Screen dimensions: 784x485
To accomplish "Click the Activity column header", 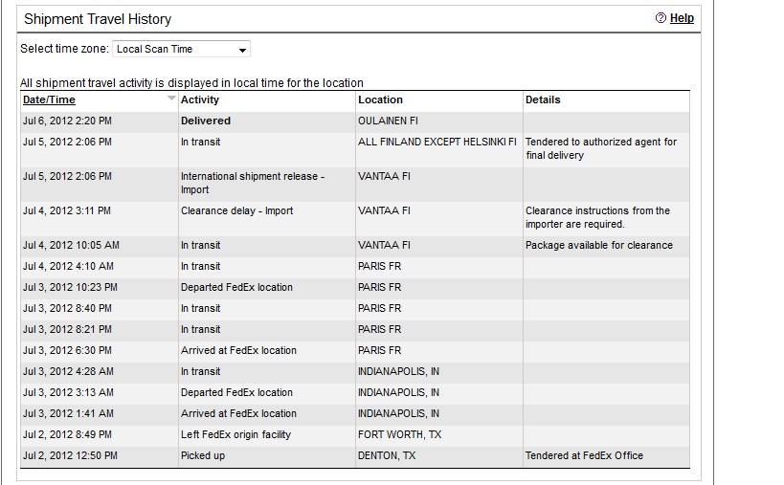I will point(200,99).
